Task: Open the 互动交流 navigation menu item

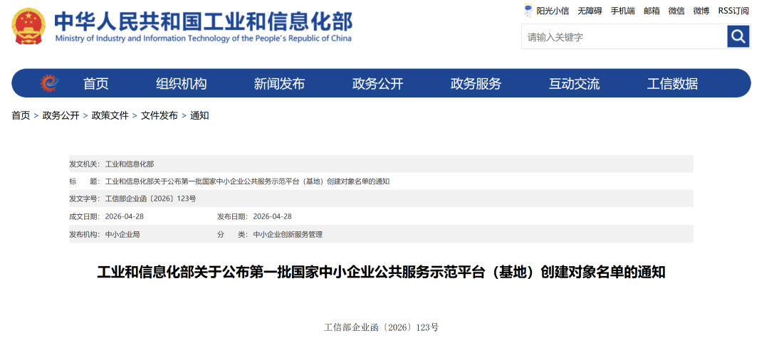Action: [x=574, y=84]
